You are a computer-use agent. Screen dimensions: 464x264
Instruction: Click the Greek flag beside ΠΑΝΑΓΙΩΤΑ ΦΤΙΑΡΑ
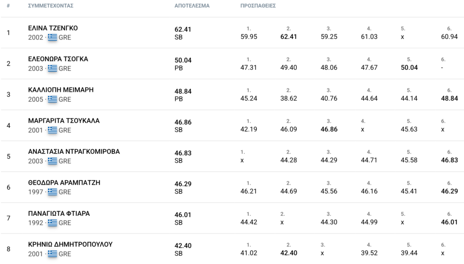tap(53, 223)
